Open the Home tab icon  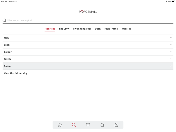60,125
